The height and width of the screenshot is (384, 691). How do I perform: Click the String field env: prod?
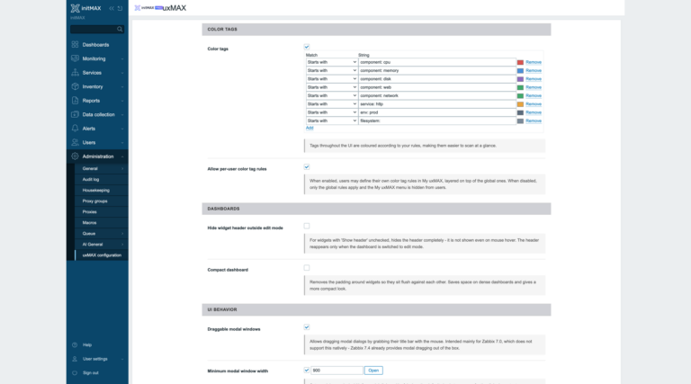click(437, 112)
